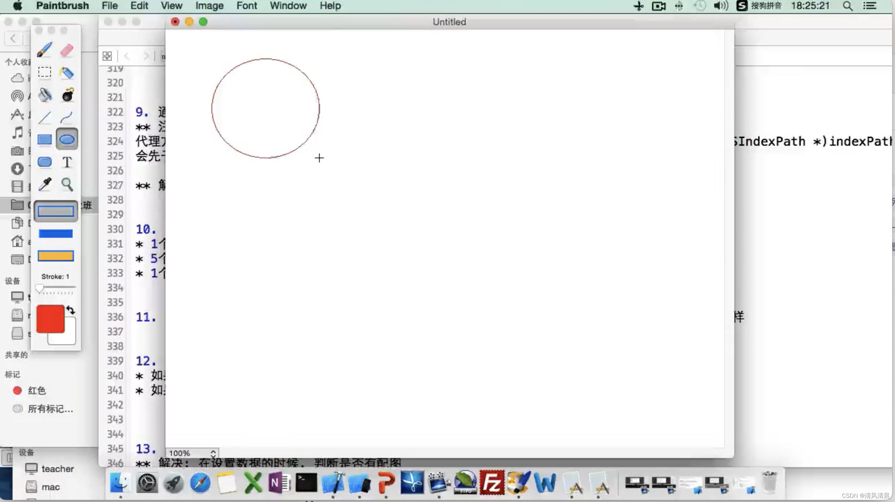Enable the rectangle selection tool
The height and width of the screenshot is (502, 895).
tap(44, 73)
